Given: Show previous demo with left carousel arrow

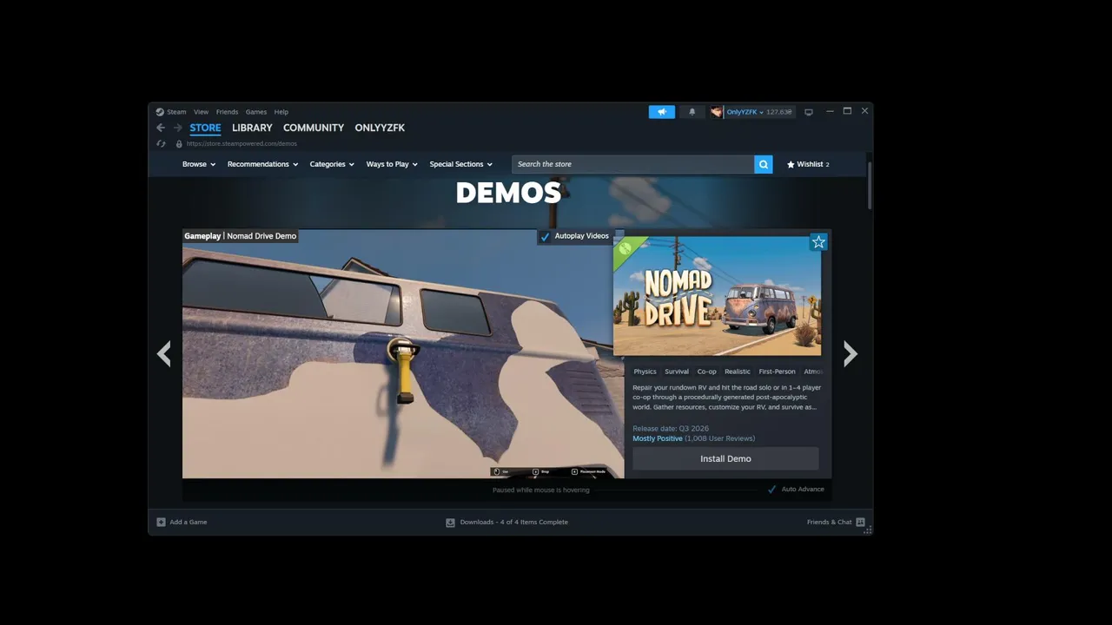Looking at the screenshot, I should point(164,353).
